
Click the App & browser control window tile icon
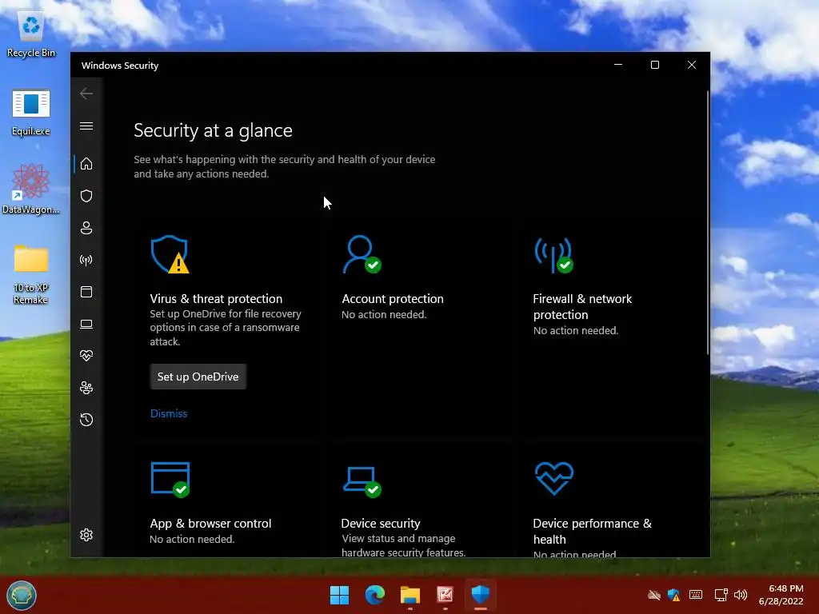[x=170, y=480]
